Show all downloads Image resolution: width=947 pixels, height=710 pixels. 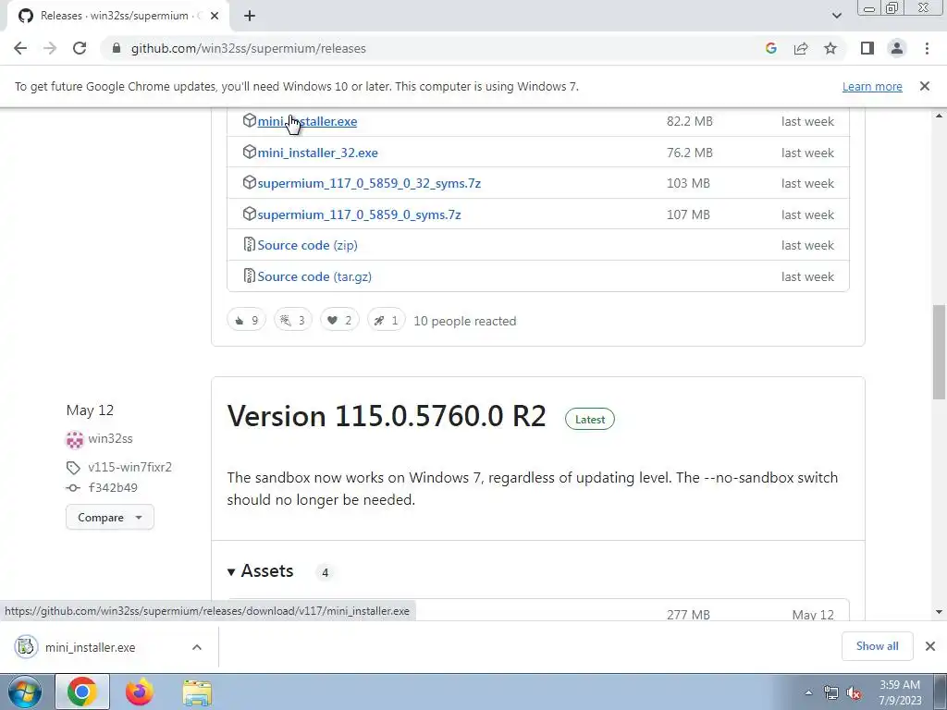coord(877,646)
